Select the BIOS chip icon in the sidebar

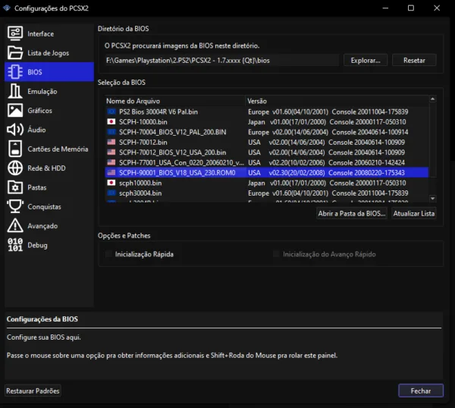coord(15,72)
